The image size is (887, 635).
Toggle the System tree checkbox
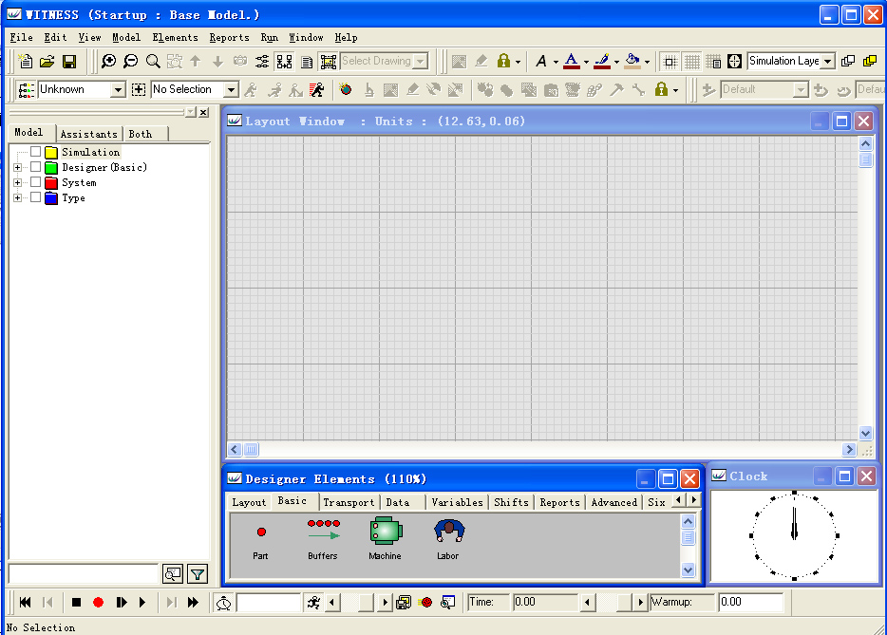[36, 182]
